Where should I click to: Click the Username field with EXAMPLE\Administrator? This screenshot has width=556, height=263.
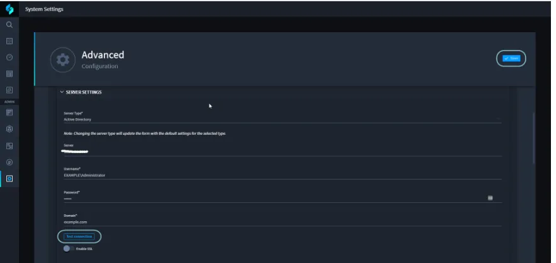[x=282, y=175]
